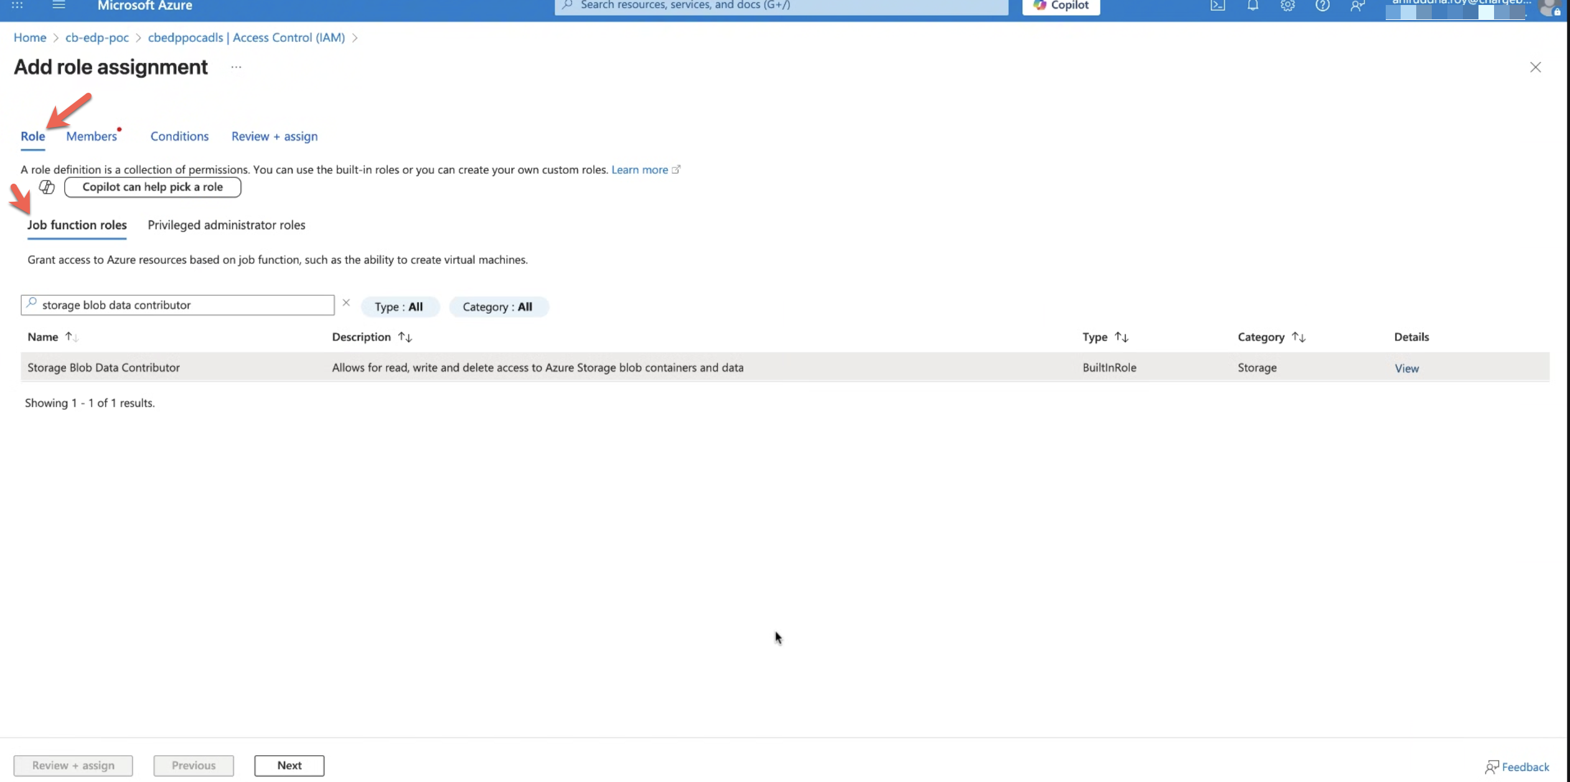The height and width of the screenshot is (782, 1570).
Task: Click the top bar feedback person icon
Action: coord(1357,6)
